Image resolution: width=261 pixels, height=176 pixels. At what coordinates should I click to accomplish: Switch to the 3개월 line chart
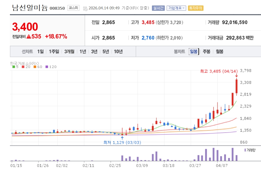coord(69,52)
